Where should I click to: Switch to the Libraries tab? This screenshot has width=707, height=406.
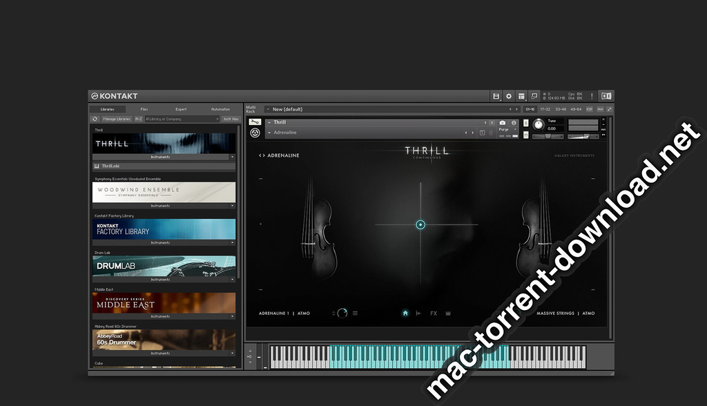(107, 109)
